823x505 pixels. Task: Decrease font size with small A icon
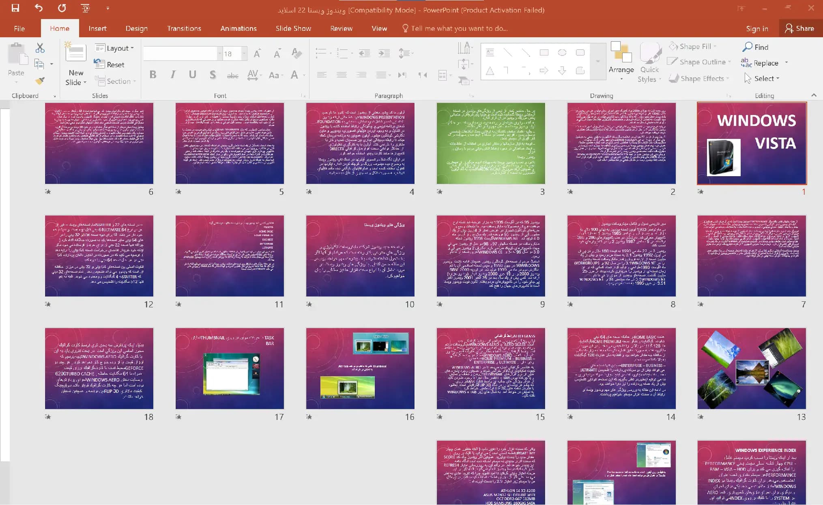click(x=277, y=53)
